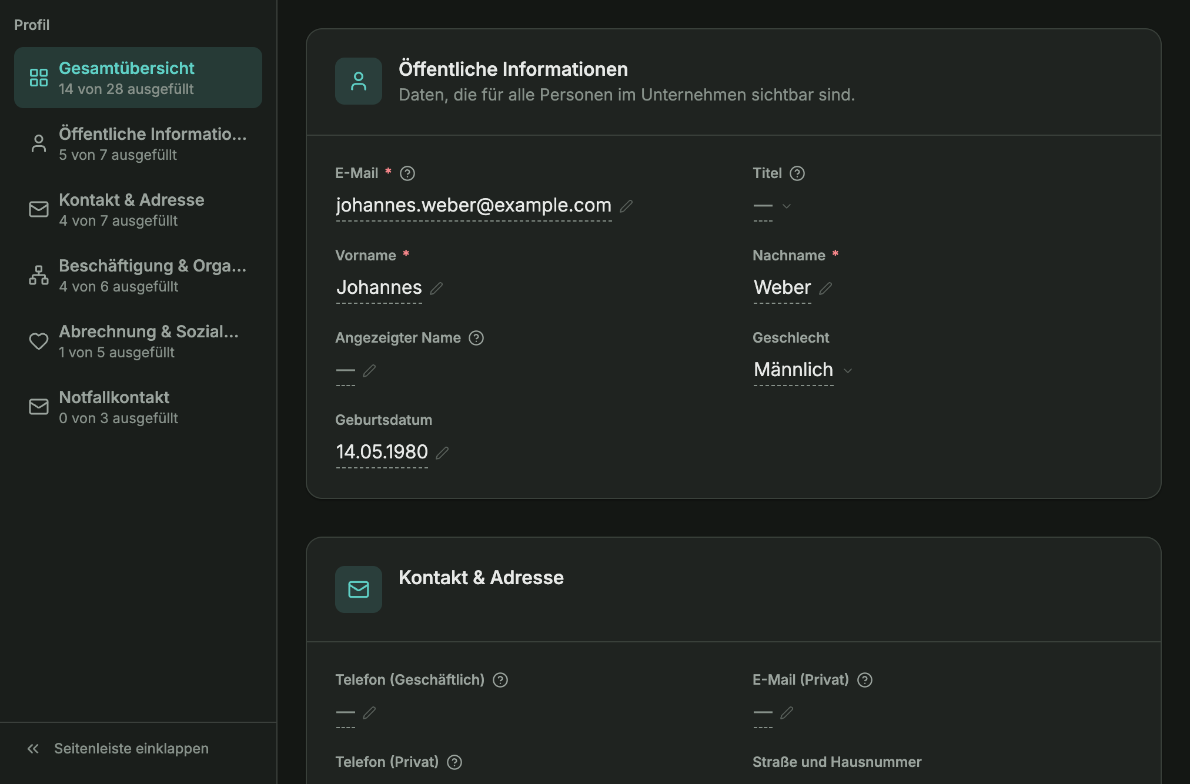The image size is (1190, 784).
Task: Click the Öffentliche Informationen card heading
Action: (x=513, y=69)
